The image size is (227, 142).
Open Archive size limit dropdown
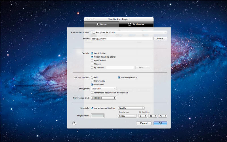(x=104, y=98)
